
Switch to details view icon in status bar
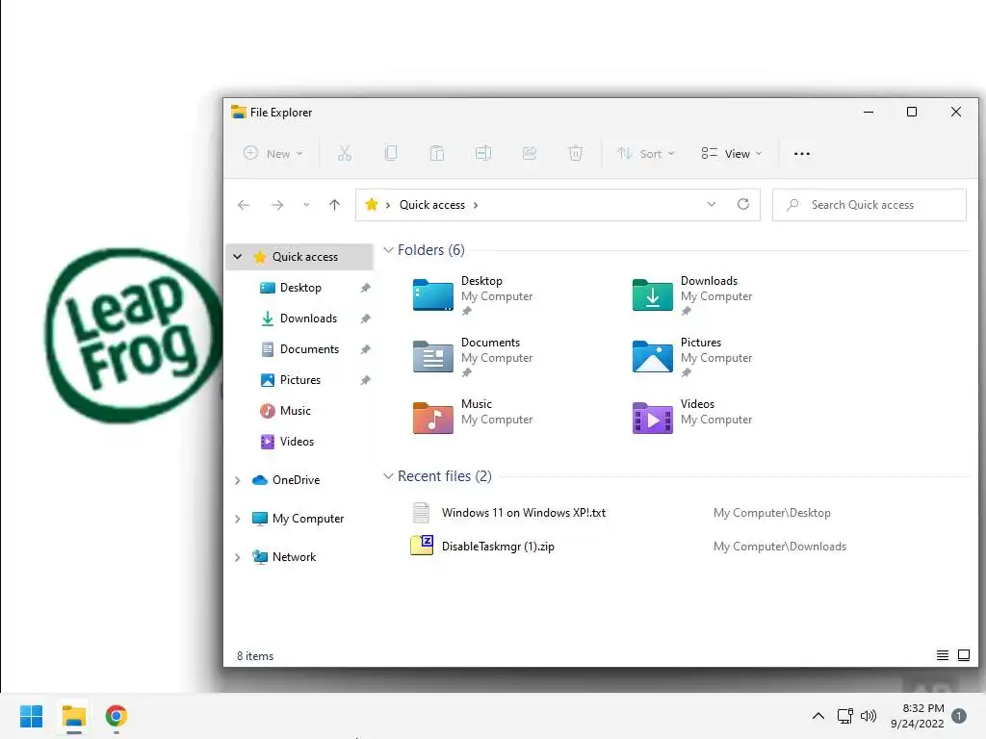coord(943,655)
